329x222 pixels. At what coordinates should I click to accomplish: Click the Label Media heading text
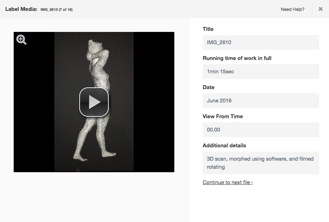[21, 9]
